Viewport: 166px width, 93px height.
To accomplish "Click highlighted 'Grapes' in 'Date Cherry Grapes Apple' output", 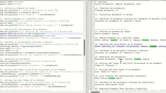I will pos(112,78).
